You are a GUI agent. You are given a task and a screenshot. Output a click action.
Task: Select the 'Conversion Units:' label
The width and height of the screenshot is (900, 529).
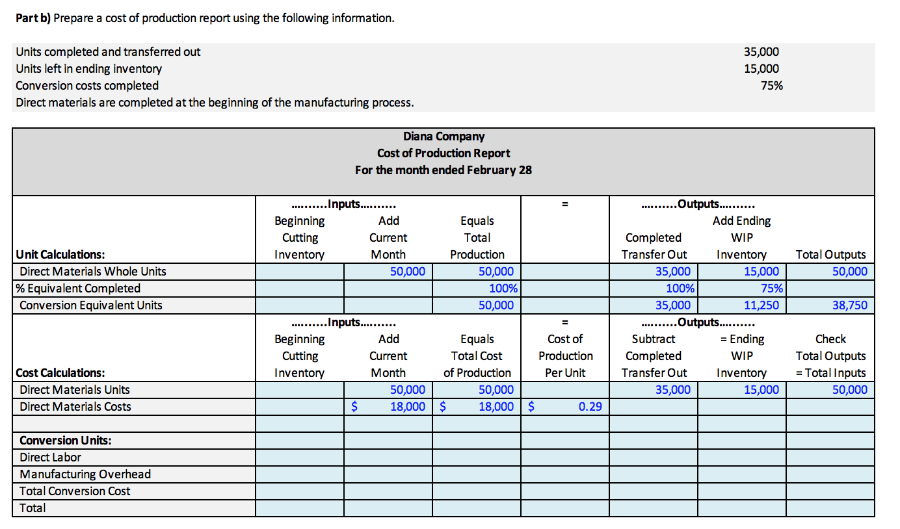[65, 441]
